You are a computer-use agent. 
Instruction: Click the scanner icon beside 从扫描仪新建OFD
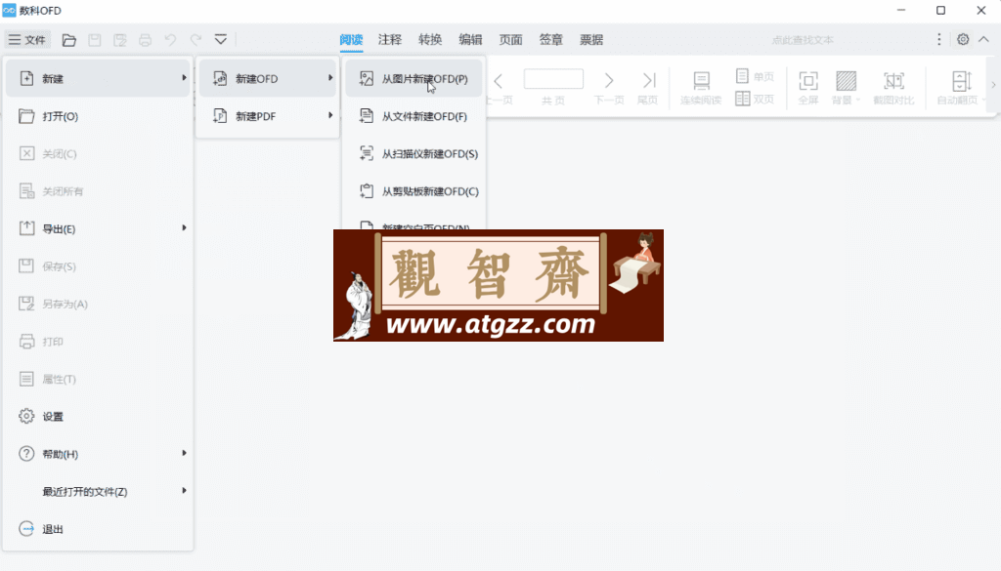(367, 153)
